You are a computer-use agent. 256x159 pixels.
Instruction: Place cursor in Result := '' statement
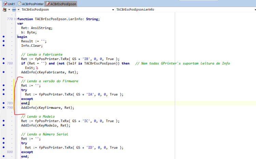pyautogui.click(x=34, y=41)
